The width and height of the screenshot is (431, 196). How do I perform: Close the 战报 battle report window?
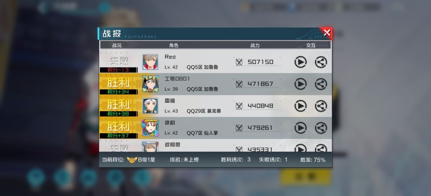click(x=326, y=33)
